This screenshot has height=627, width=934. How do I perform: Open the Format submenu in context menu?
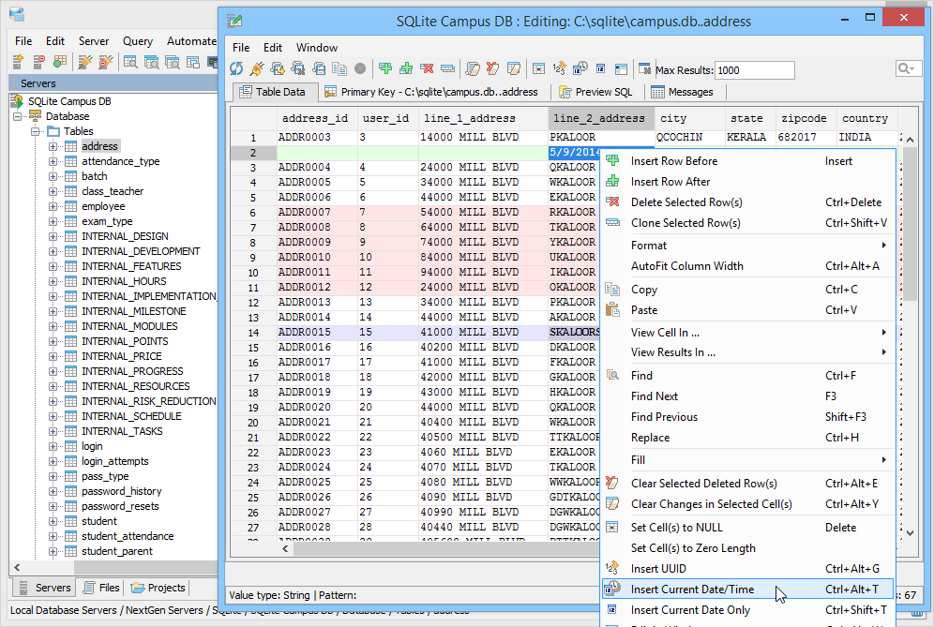[747, 246]
